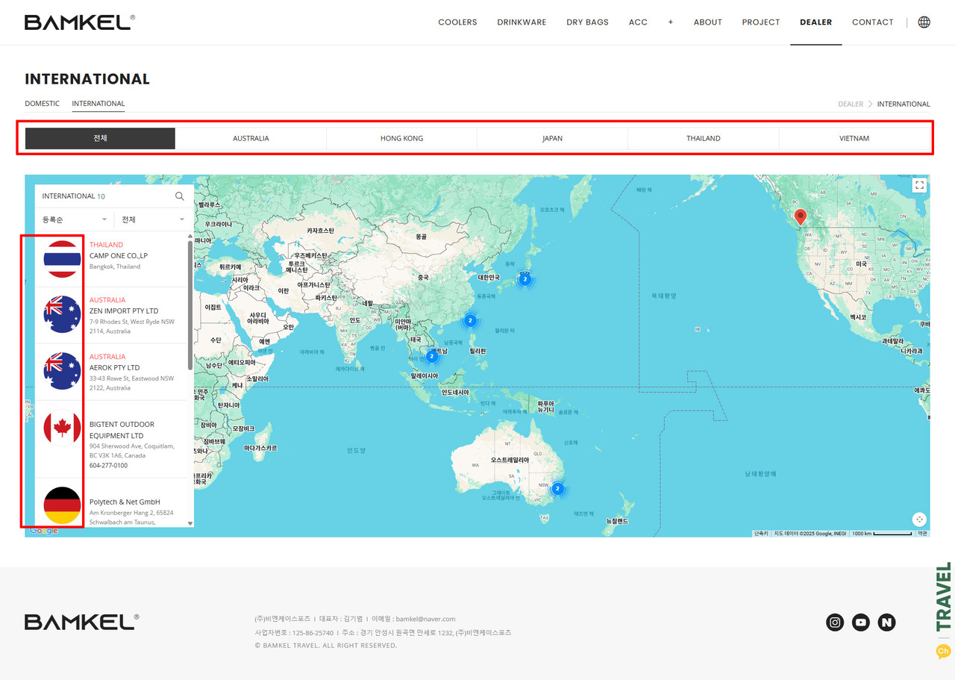Open the 전체 filter dropdown in the list panel
Screen dimensions: 955x680
point(153,219)
